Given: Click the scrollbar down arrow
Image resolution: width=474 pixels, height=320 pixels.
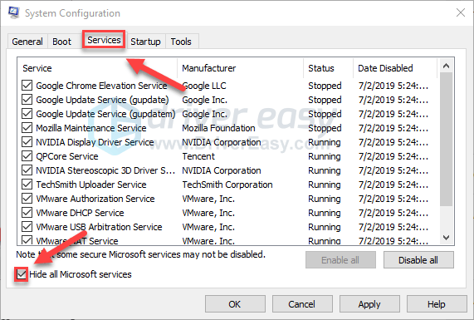Looking at the screenshot, I should pyautogui.click(x=446, y=238).
